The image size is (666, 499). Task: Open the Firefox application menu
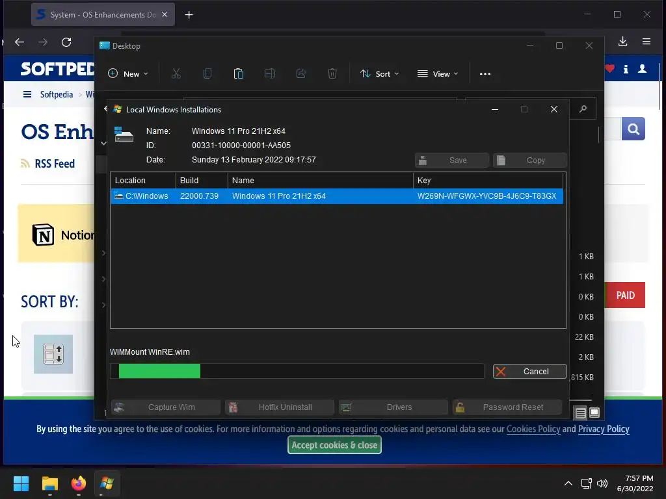pyautogui.click(x=646, y=42)
